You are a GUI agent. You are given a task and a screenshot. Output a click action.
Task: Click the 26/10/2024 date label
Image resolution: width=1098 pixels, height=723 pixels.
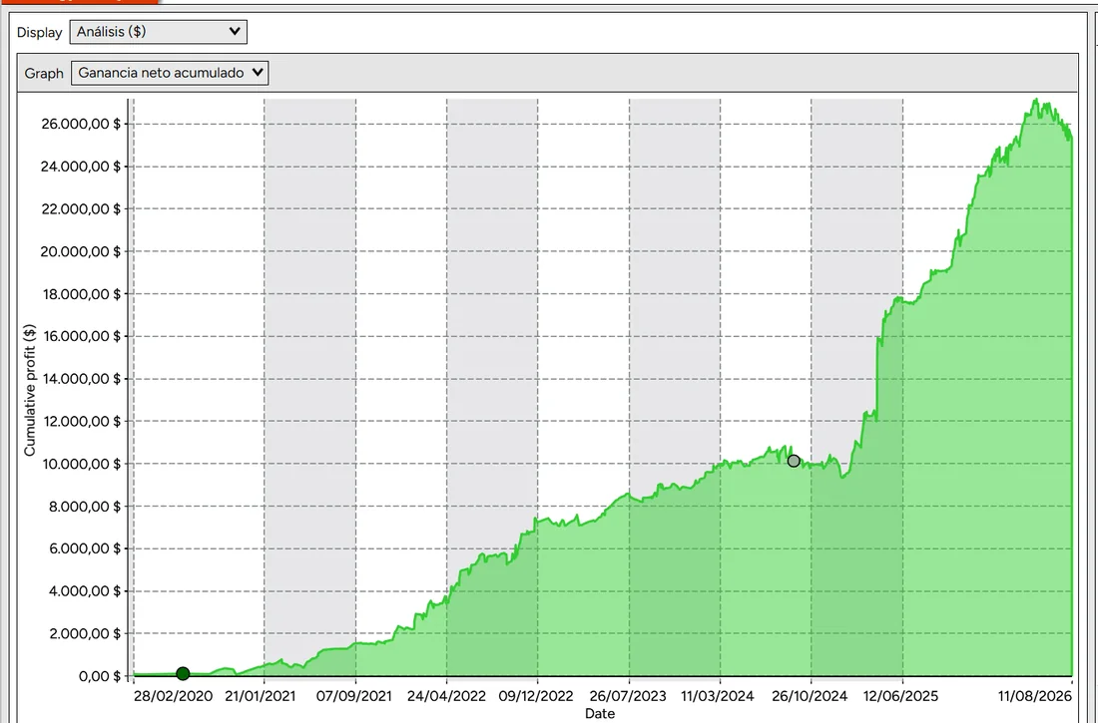810,696
